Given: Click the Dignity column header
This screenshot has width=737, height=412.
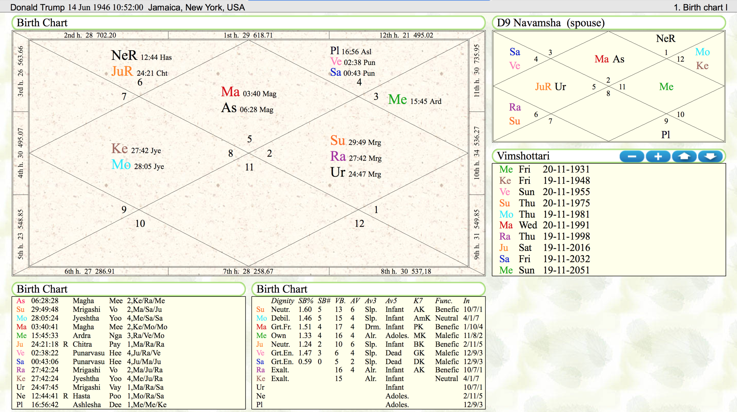Looking at the screenshot, I should [282, 301].
